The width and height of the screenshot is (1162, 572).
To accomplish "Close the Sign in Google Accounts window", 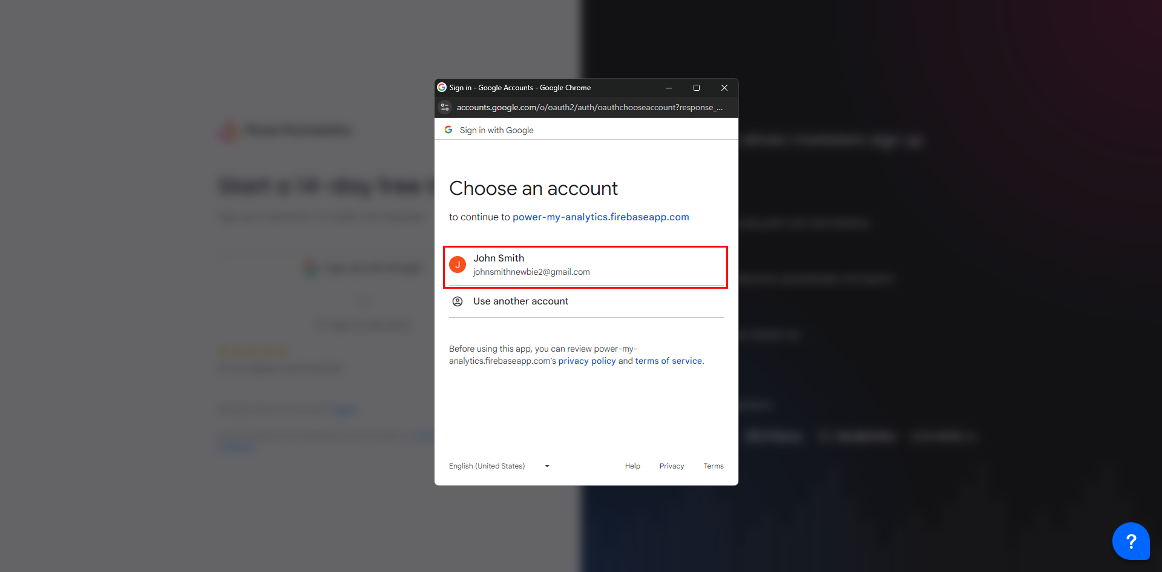I will tap(724, 88).
